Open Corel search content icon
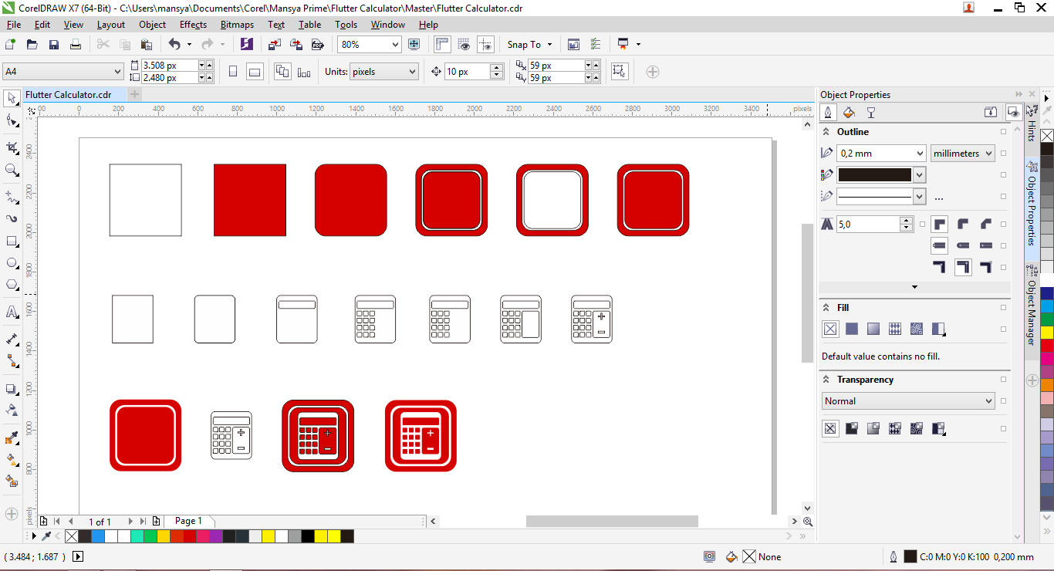This screenshot has width=1054, height=571. 247,45
